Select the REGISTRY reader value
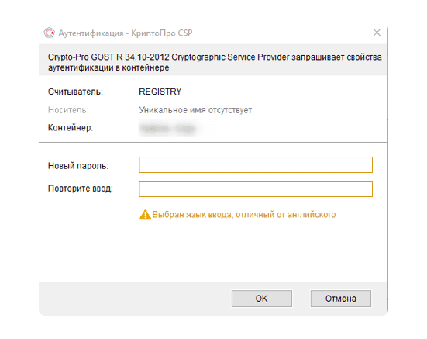This screenshot has height=339, width=427. point(160,92)
